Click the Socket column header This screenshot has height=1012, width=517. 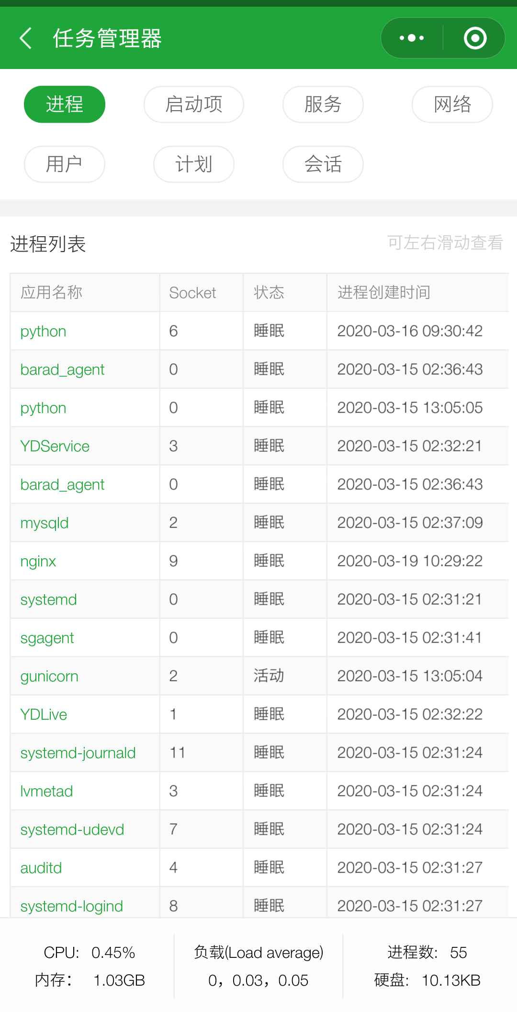click(192, 293)
